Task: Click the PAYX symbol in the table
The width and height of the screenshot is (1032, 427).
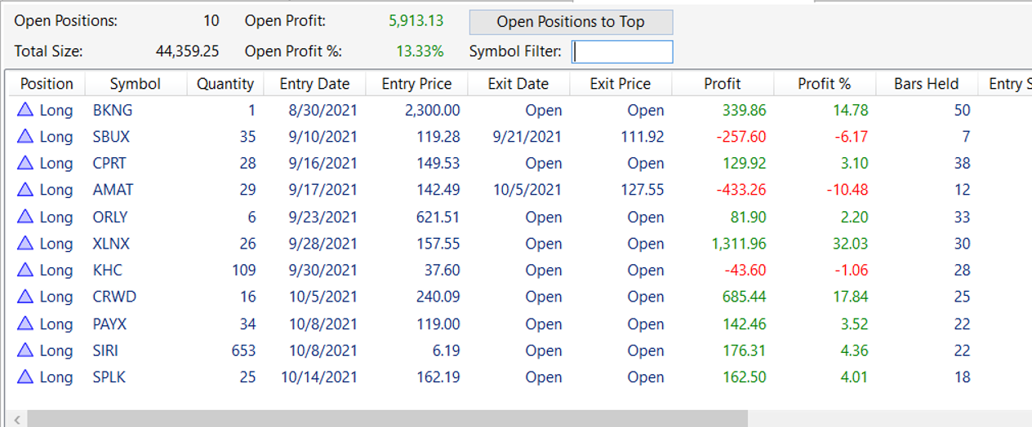Action: click(111, 324)
